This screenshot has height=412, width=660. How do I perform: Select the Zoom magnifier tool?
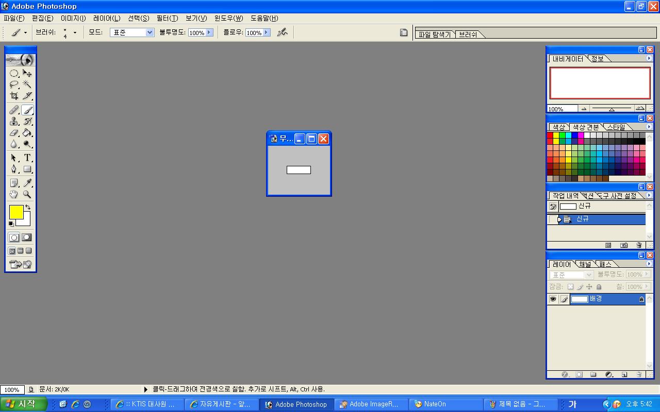(27, 195)
